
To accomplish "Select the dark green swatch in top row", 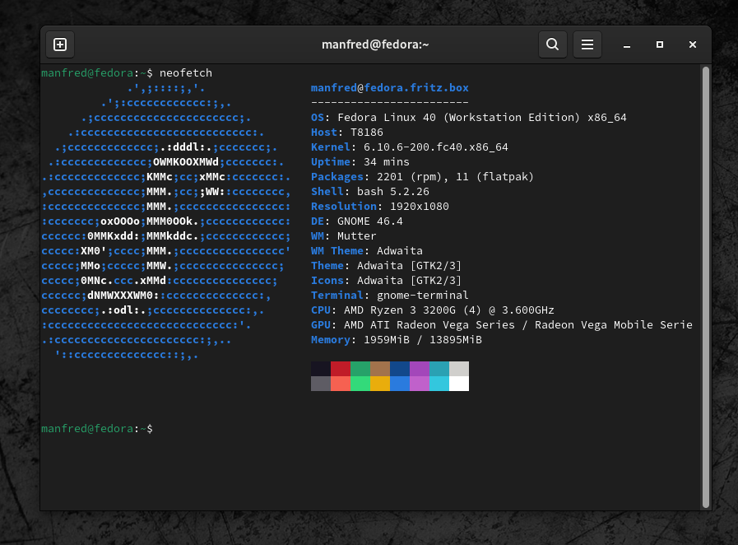I will (x=360, y=369).
